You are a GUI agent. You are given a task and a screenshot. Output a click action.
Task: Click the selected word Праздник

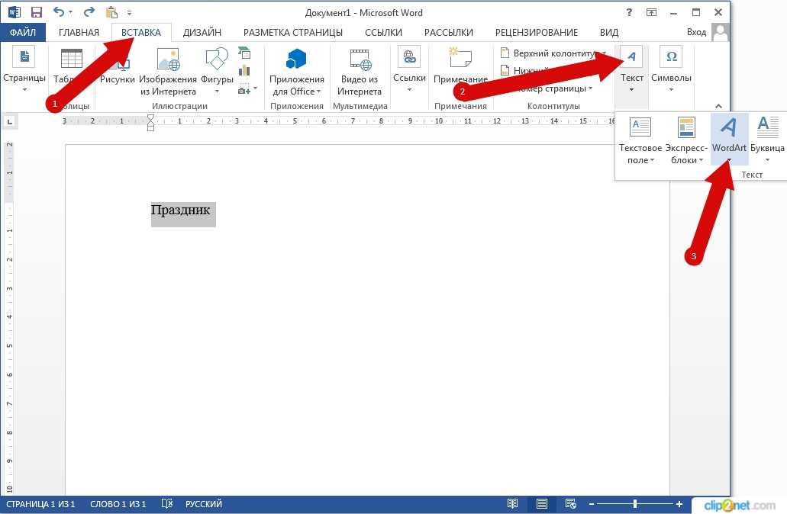click(181, 210)
